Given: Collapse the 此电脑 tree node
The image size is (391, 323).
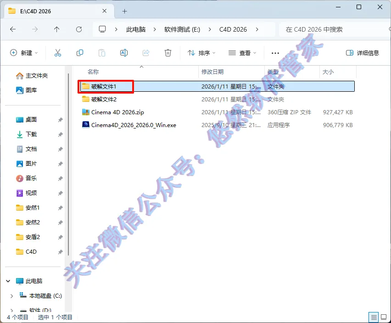Looking at the screenshot, I should point(8,281).
